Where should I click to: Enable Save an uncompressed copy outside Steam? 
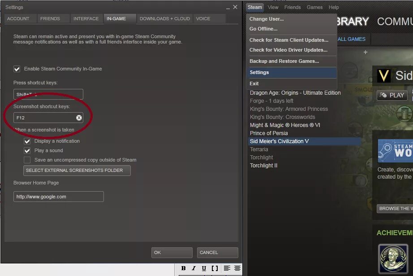click(27, 160)
